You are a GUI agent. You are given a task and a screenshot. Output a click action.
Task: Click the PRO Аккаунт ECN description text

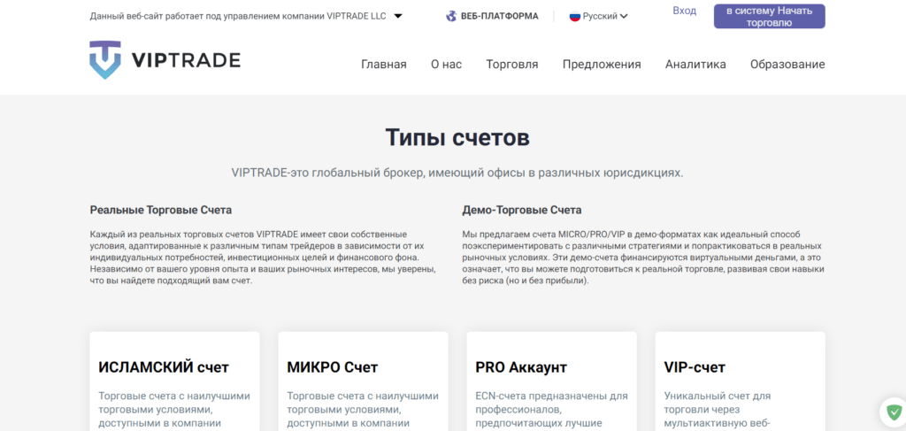[551, 410]
